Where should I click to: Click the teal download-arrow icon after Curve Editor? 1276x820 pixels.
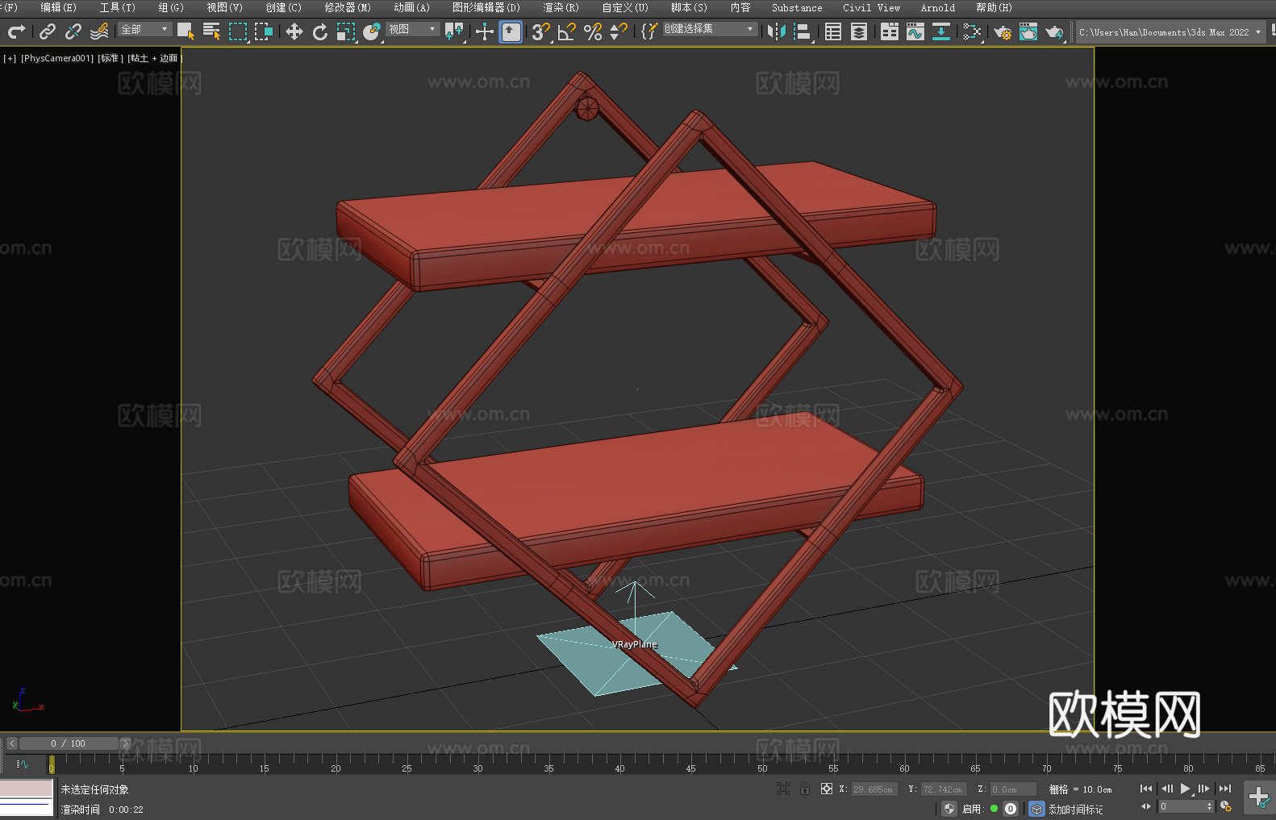pyautogui.click(x=941, y=32)
